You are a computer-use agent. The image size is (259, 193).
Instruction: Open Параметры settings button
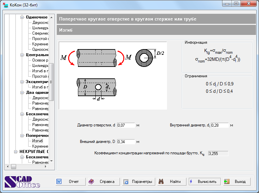point(139,182)
